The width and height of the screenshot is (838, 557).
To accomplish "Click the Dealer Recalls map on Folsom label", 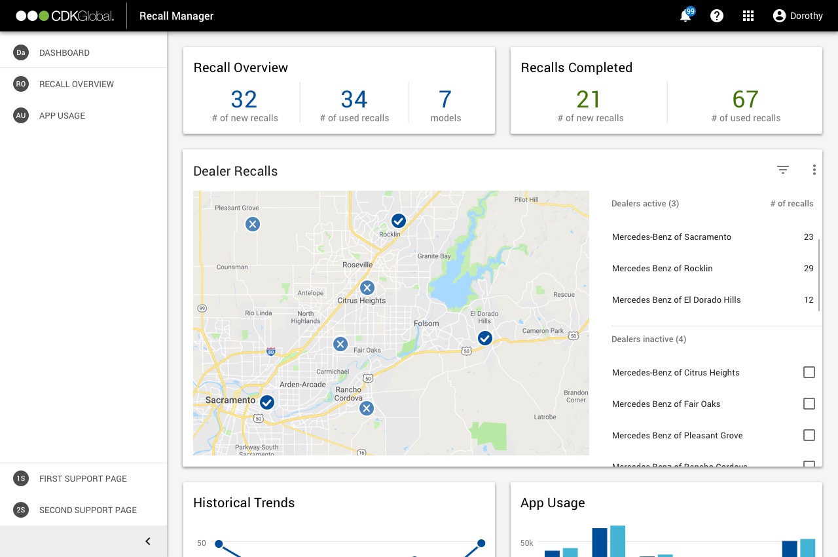I will click(426, 324).
